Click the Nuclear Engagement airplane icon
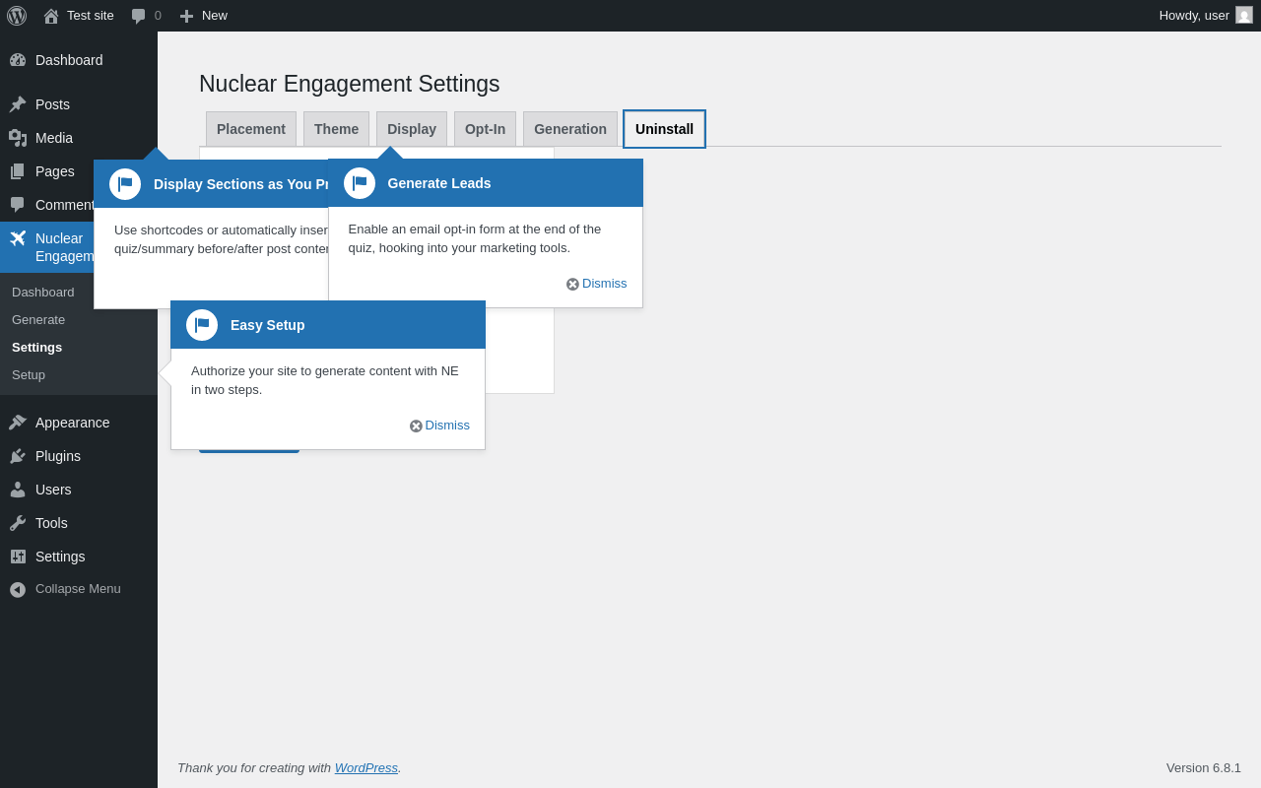The height and width of the screenshot is (788, 1261). tap(18, 238)
